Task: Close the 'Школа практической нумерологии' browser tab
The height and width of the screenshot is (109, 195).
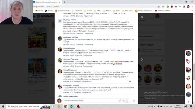Action: (60, 2)
